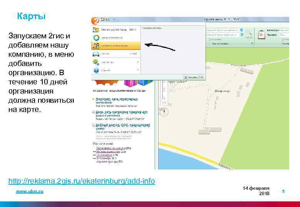300x207 pixels.
Task: Click the folder city icon in menu
Action: point(96,30)
